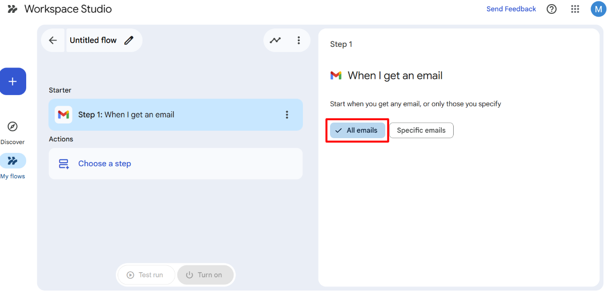Click the blue plus create button
Viewport: 609px width, 297px height.
coord(13,81)
